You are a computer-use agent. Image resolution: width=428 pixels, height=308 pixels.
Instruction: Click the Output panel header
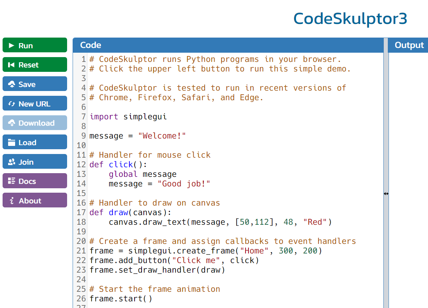[x=408, y=45]
